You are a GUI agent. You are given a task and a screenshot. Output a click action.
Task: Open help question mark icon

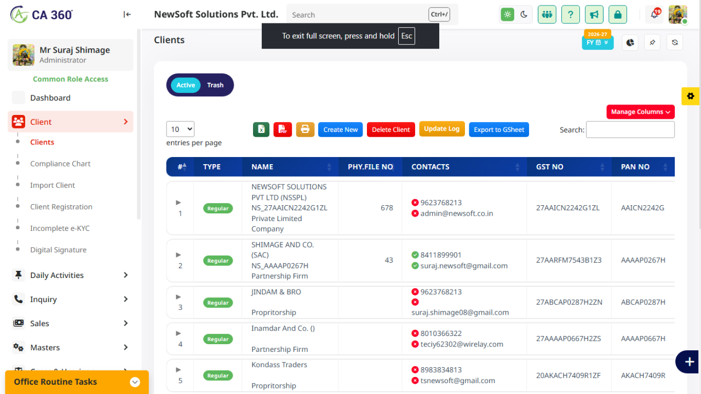point(571,15)
